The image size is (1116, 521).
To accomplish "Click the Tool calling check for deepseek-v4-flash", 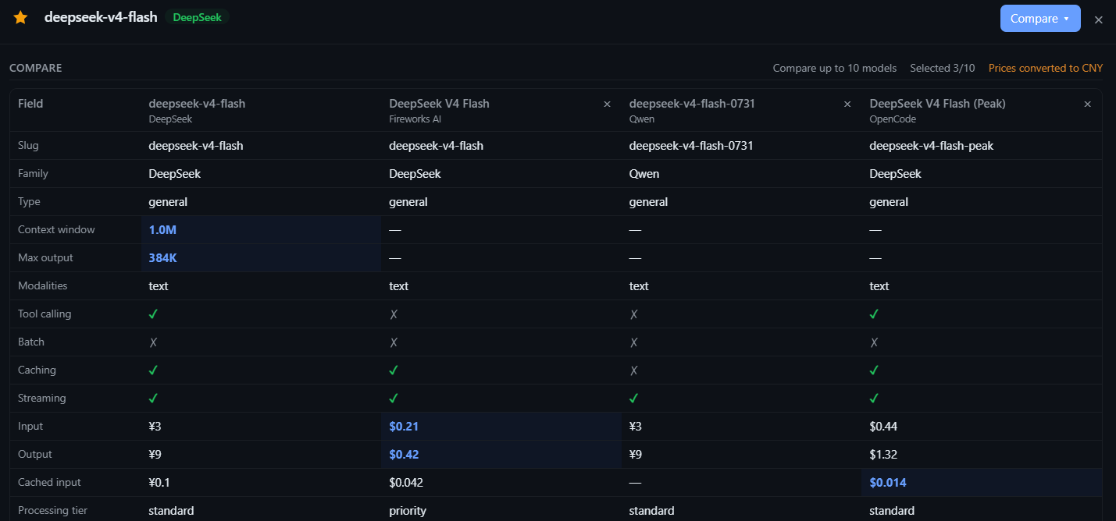I will 154,314.
